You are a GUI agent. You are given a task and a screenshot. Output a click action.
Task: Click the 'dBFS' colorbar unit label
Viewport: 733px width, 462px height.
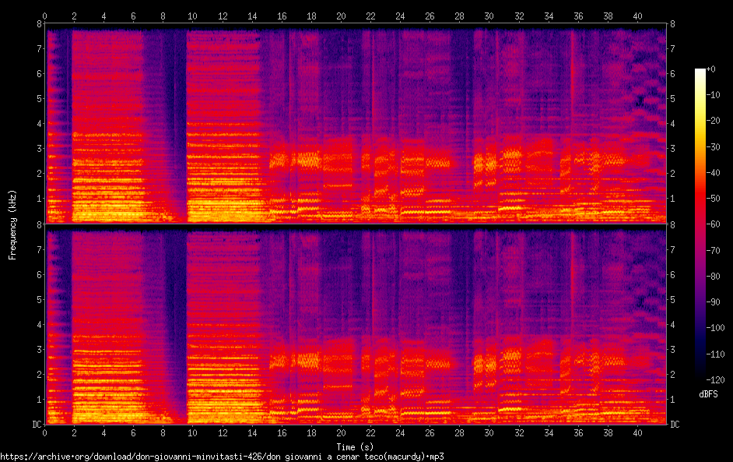coord(708,394)
